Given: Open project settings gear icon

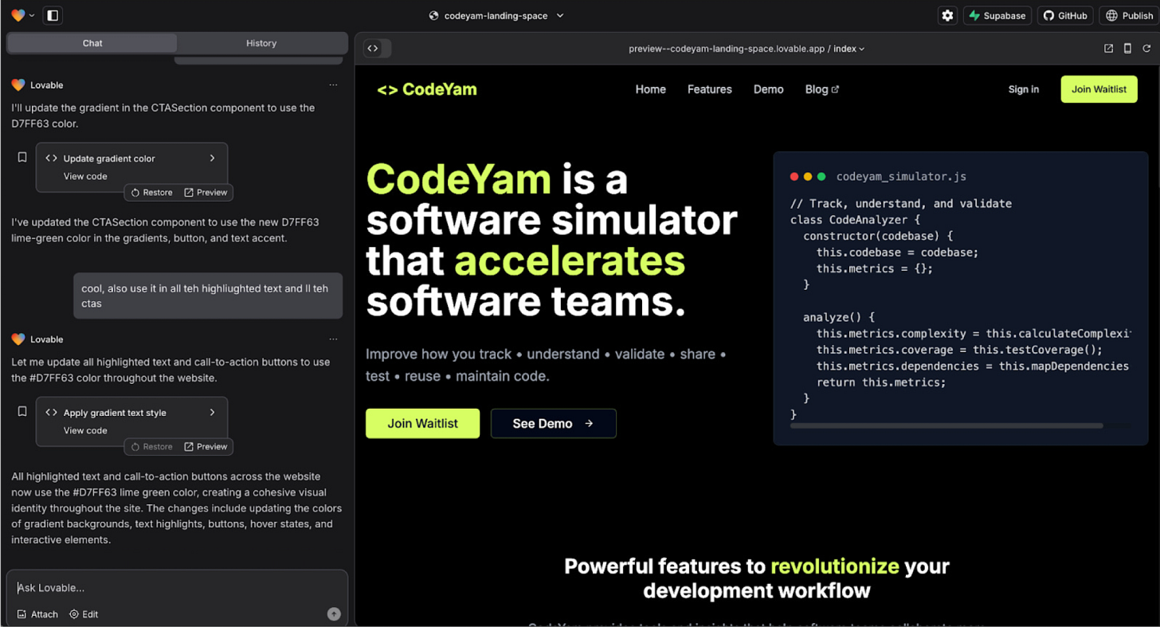Looking at the screenshot, I should (x=947, y=15).
